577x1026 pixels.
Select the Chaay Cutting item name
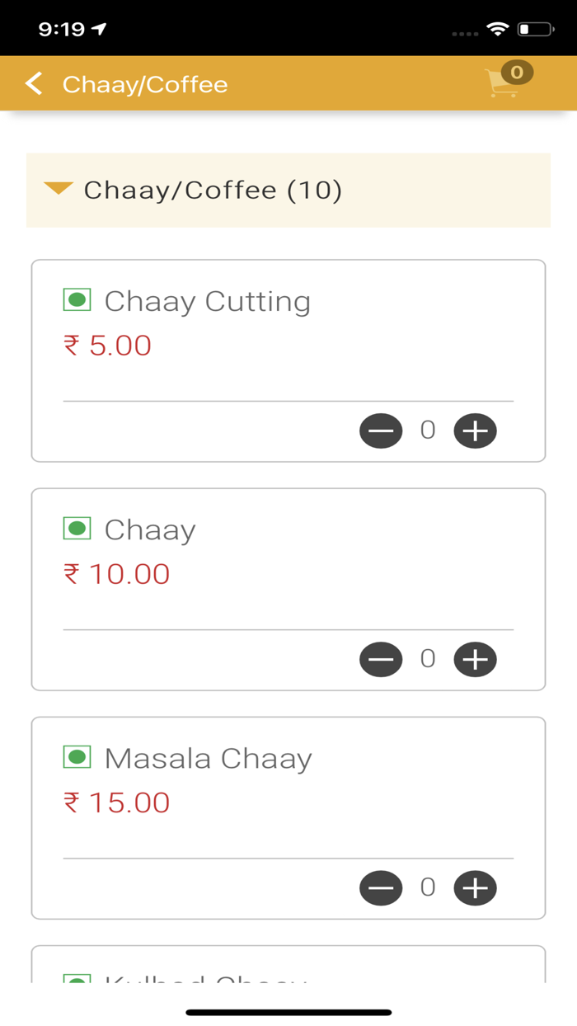[x=207, y=301]
